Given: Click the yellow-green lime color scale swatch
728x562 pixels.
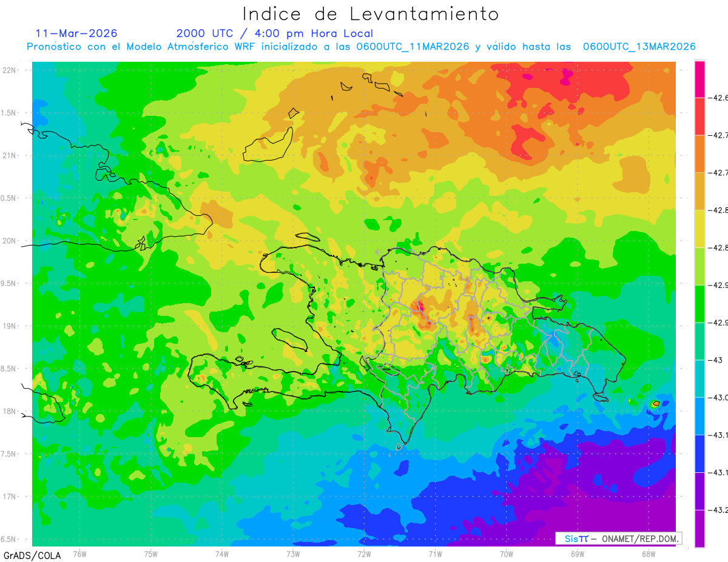Looking at the screenshot, I should pyautogui.click(x=699, y=266).
